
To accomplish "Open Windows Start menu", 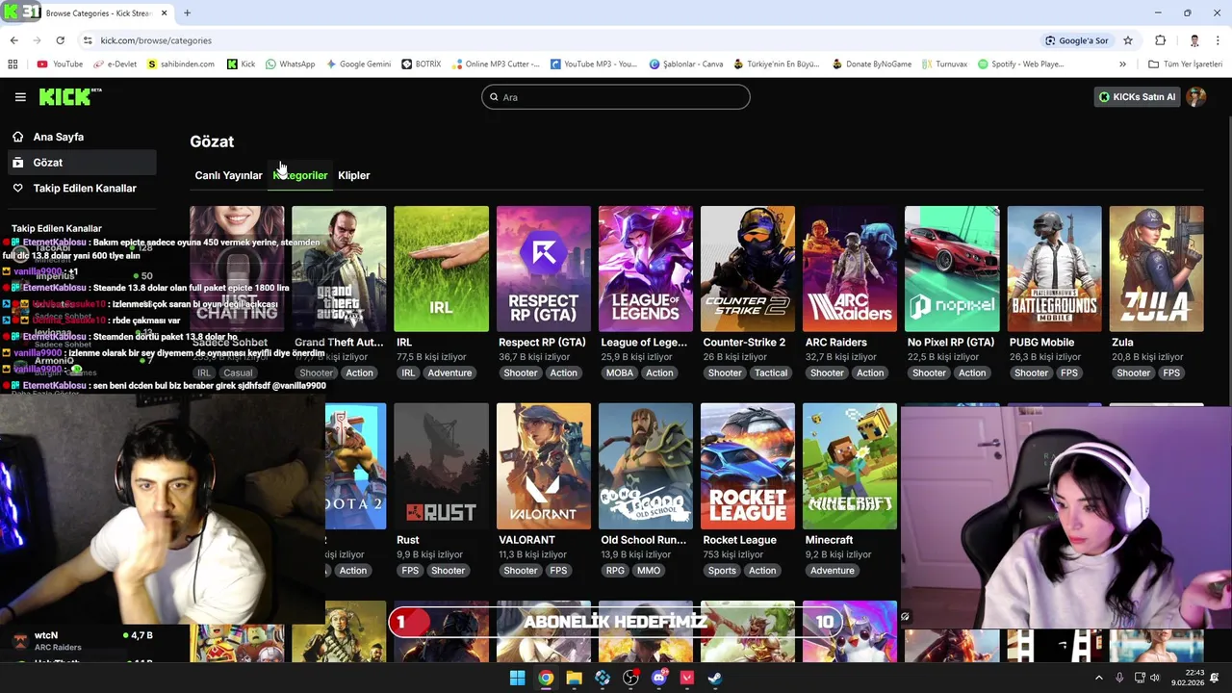I will (x=517, y=678).
